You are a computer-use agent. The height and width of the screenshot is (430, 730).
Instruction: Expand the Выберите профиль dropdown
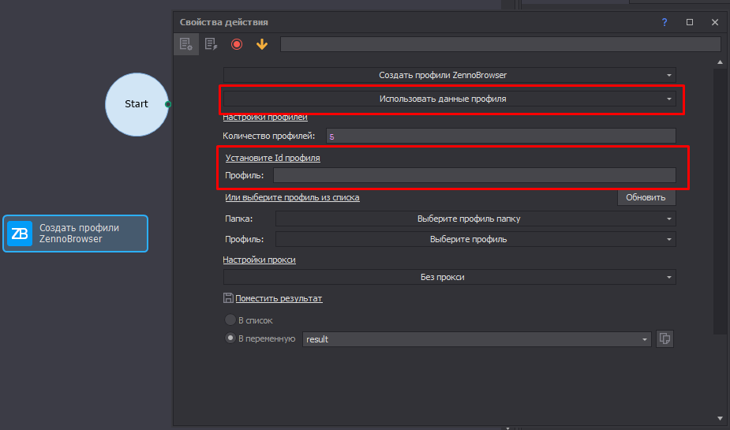pos(476,239)
